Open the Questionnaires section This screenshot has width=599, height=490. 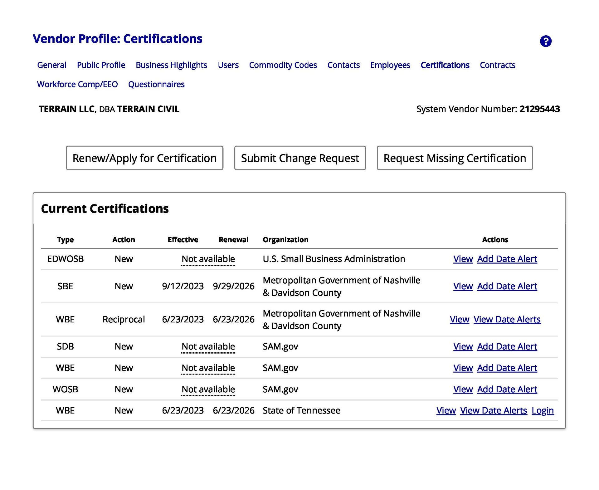click(x=157, y=84)
